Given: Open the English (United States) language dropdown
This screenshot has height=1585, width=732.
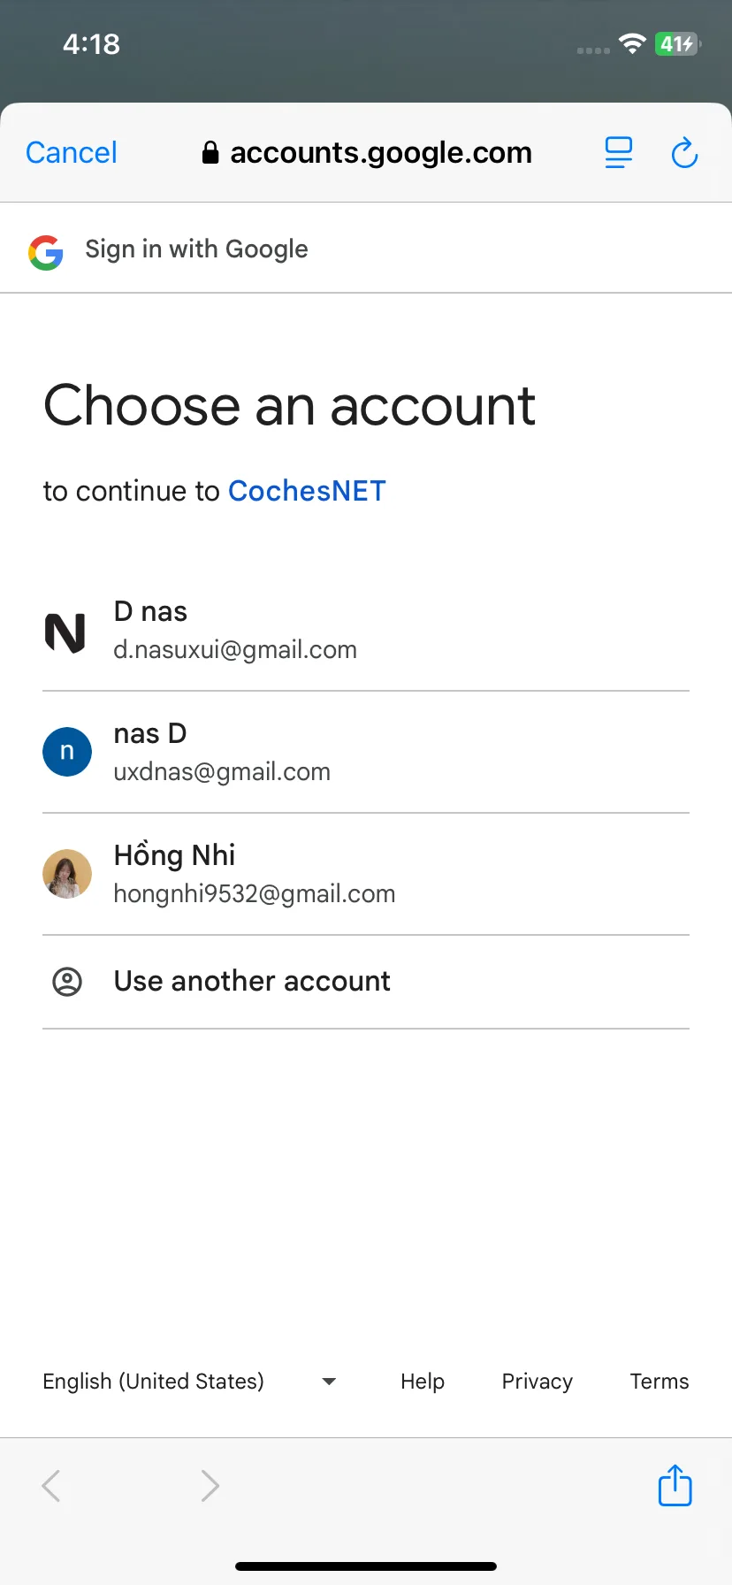Looking at the screenshot, I should point(190,1382).
